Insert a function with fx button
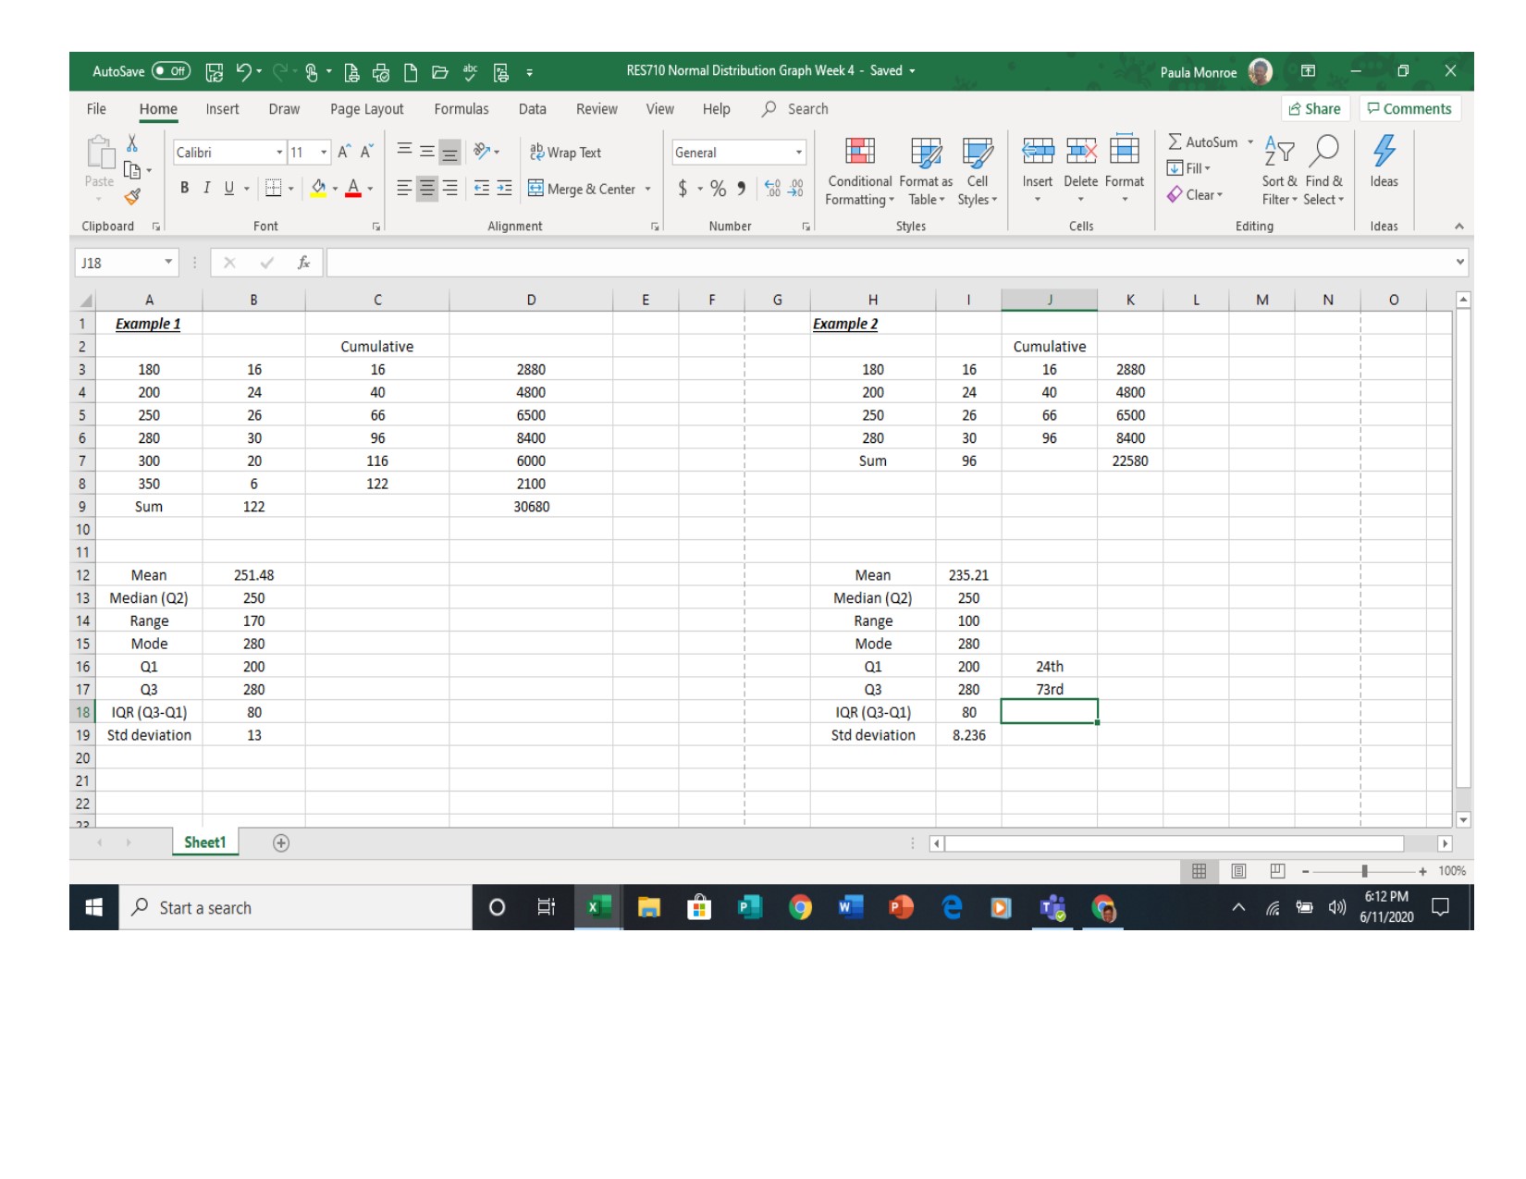This screenshot has width=1526, height=1179. point(303,263)
